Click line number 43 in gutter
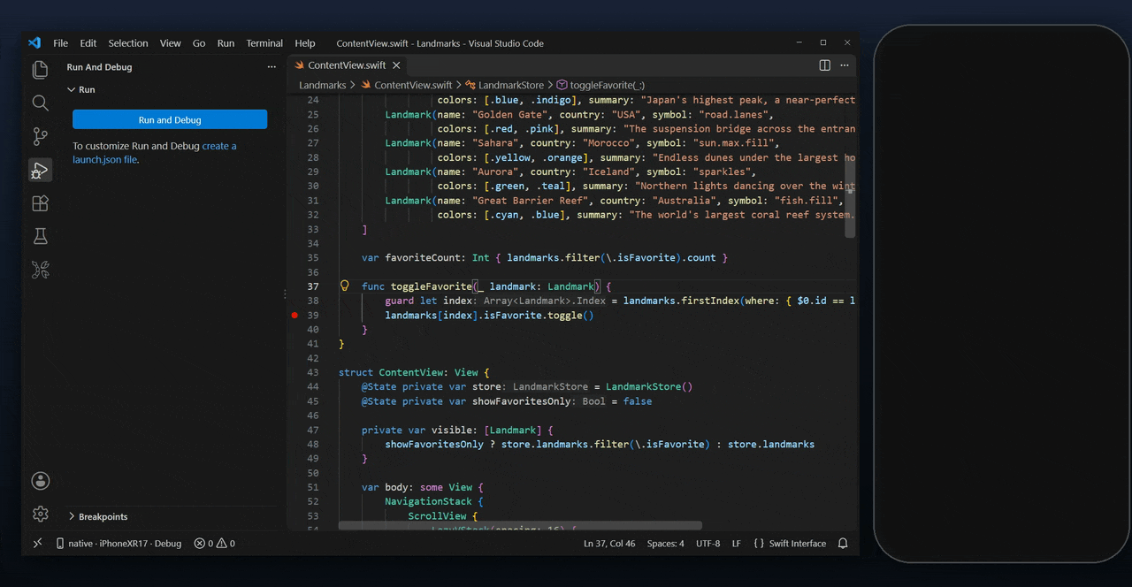Screen dimensions: 1132x587 coord(312,372)
